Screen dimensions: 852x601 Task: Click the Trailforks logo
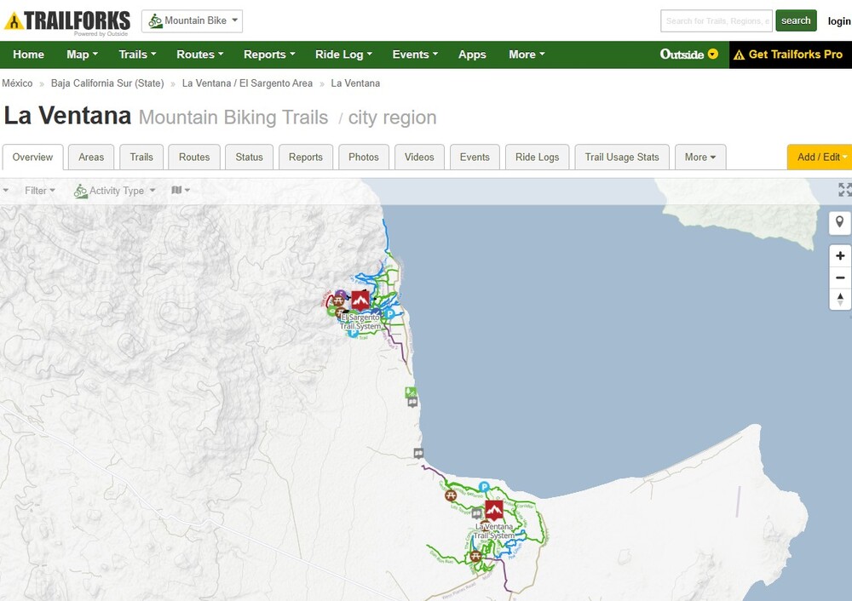(x=67, y=21)
